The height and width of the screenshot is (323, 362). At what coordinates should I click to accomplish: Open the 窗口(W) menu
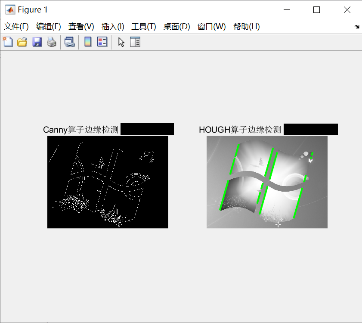[211, 27]
